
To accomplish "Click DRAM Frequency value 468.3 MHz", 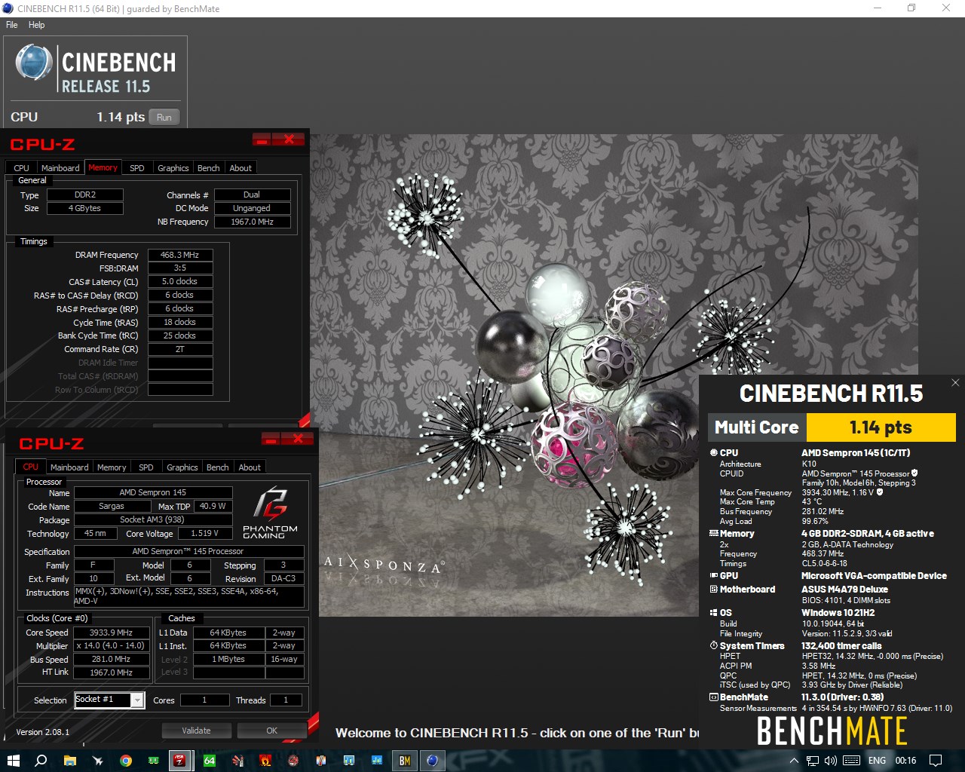I will pyautogui.click(x=180, y=255).
